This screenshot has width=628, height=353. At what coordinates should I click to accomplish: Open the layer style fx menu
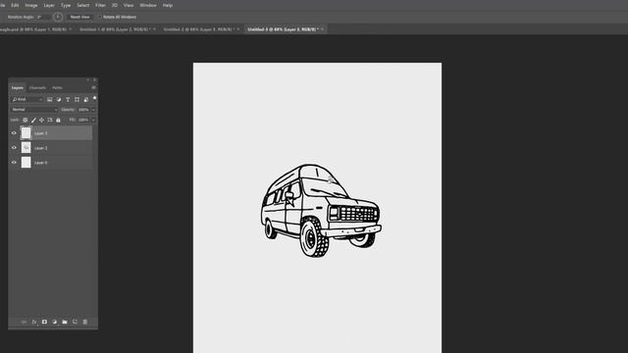[34, 322]
